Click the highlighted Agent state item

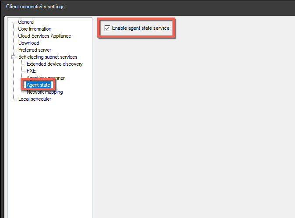39,85
